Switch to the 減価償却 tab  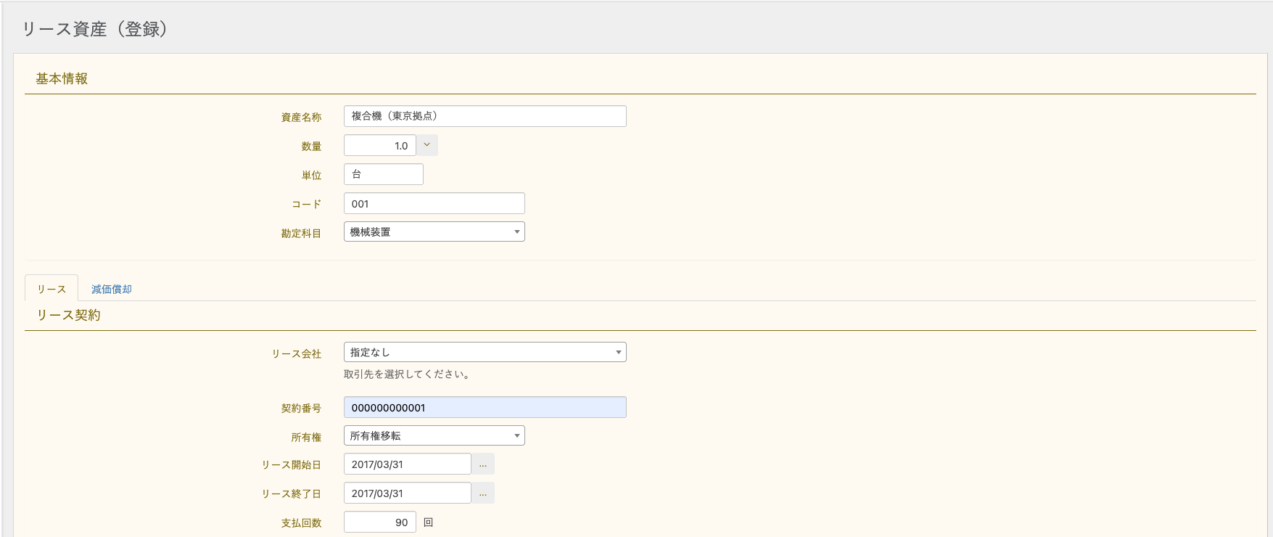pos(112,289)
